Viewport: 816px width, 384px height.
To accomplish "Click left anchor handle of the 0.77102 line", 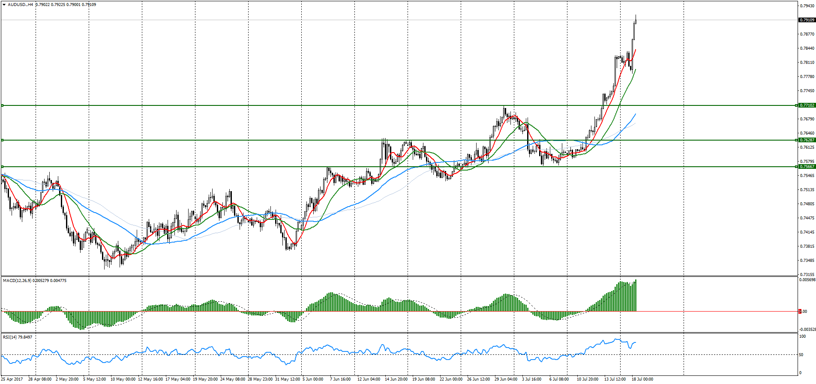I will click(x=2, y=105).
